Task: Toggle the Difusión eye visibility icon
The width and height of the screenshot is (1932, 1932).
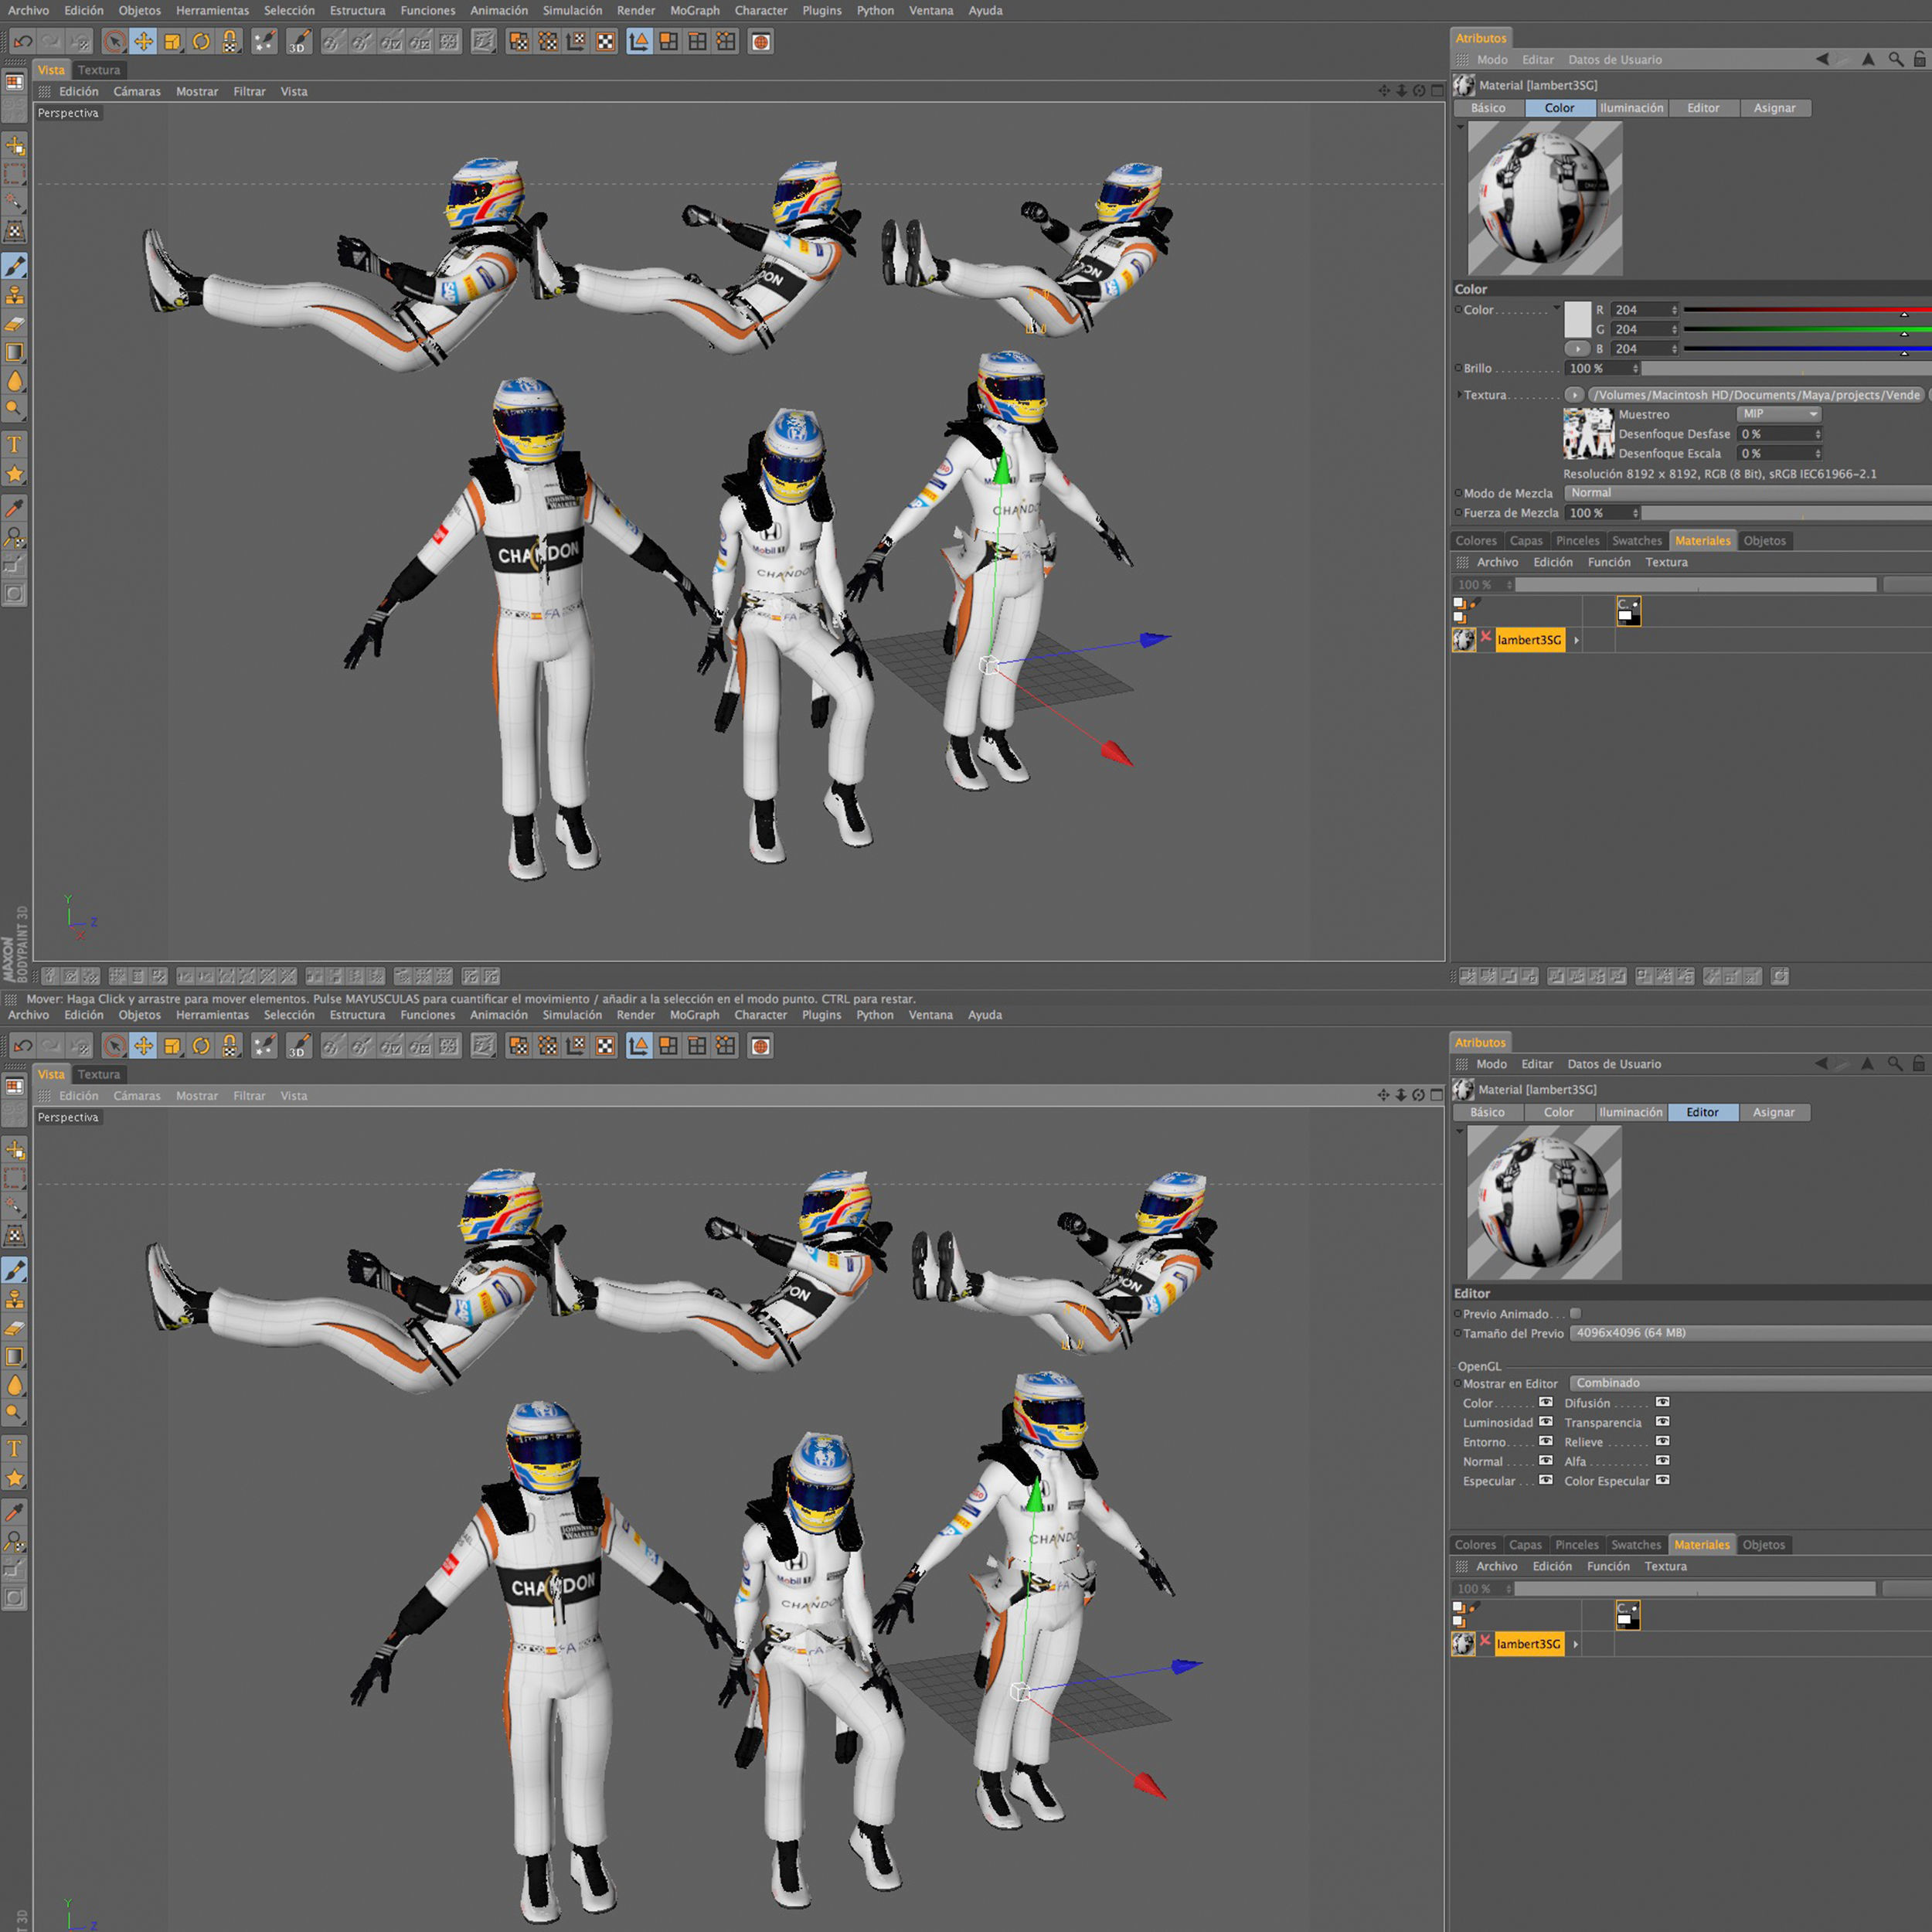Action: [x=1662, y=1403]
